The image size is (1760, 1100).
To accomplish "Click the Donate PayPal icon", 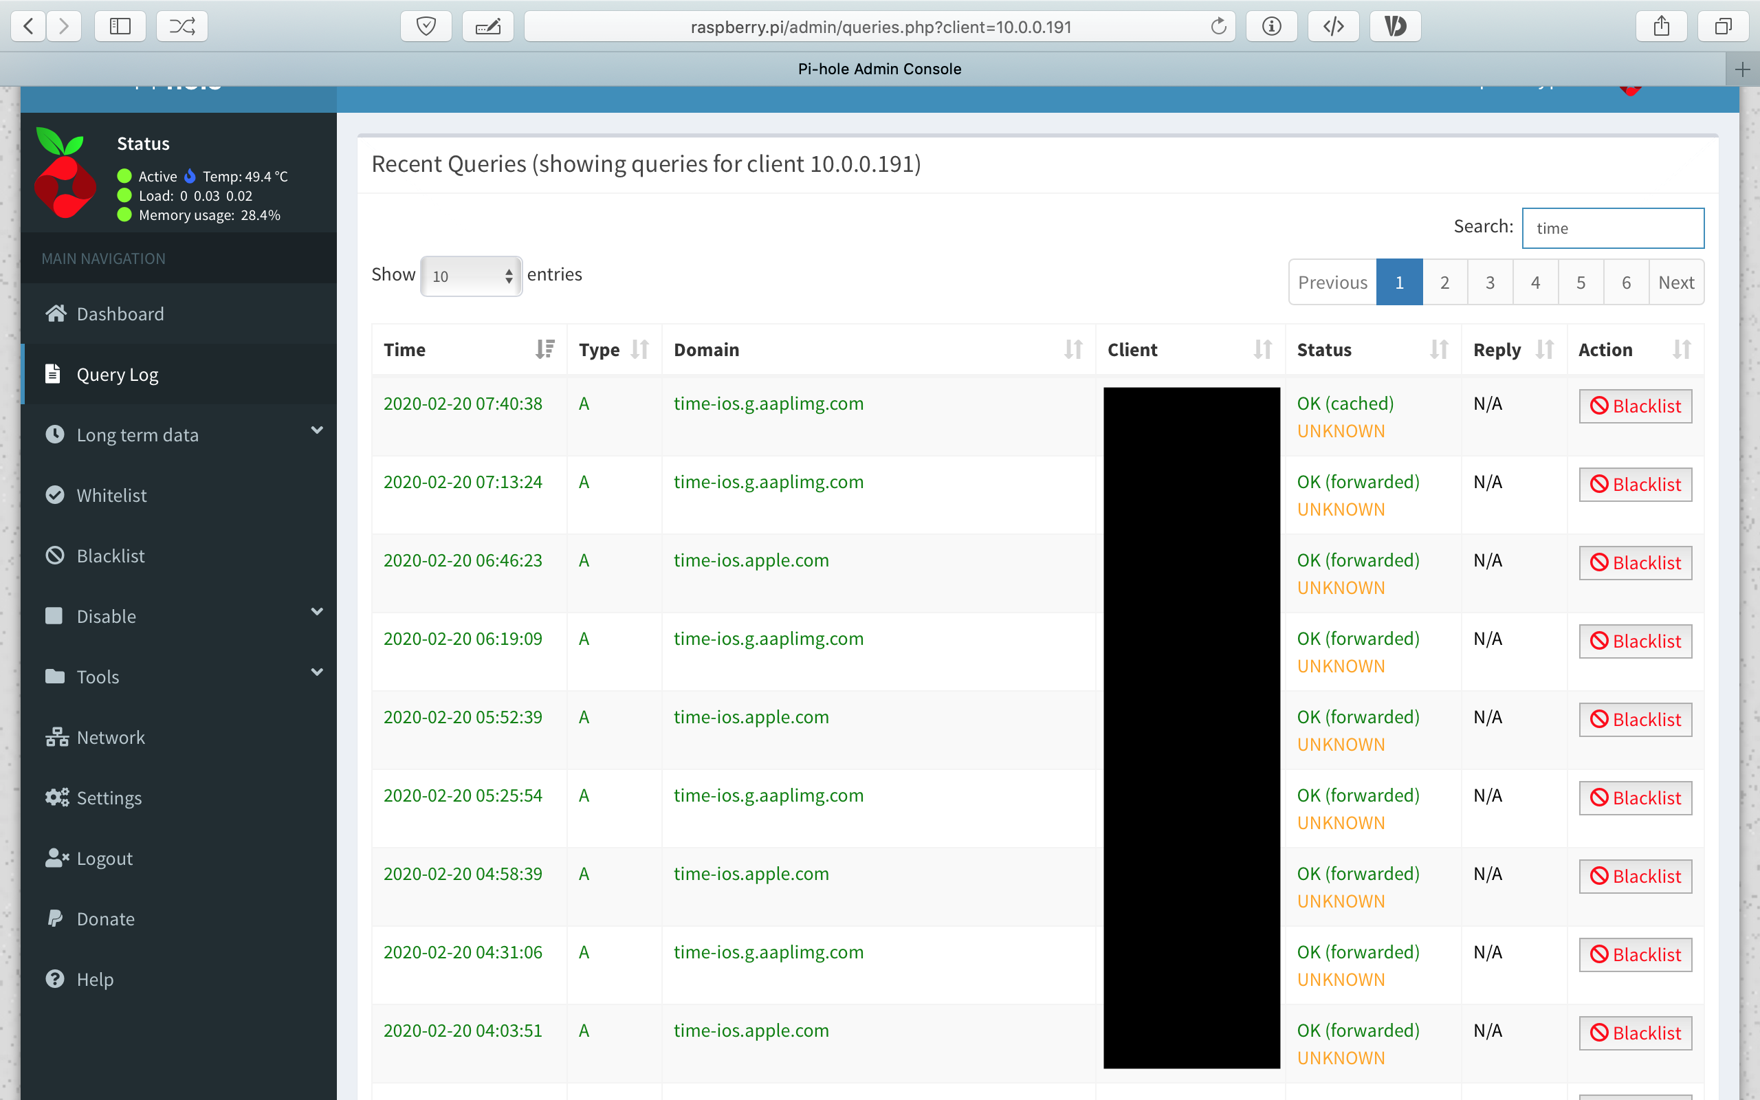I will click(x=55, y=918).
